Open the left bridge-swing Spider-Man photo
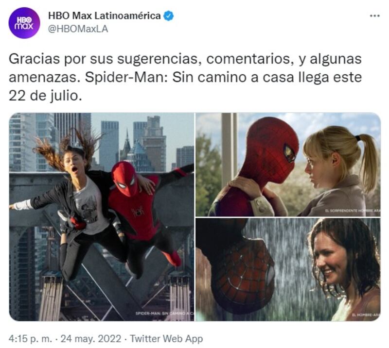The image size is (389, 348). pyautogui.click(x=102, y=217)
